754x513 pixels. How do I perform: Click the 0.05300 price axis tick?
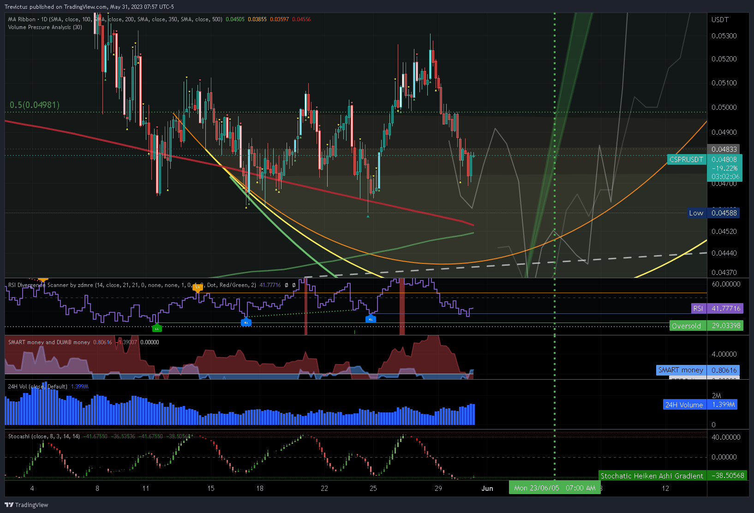pos(724,36)
